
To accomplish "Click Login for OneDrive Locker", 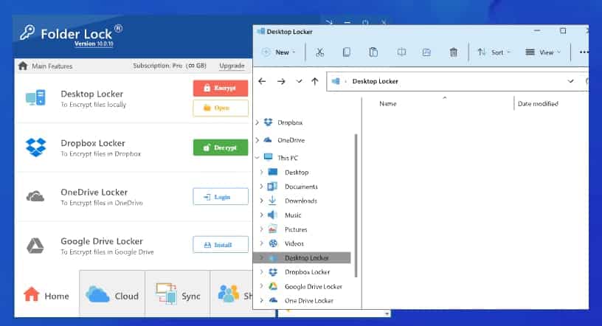I will point(221,197).
